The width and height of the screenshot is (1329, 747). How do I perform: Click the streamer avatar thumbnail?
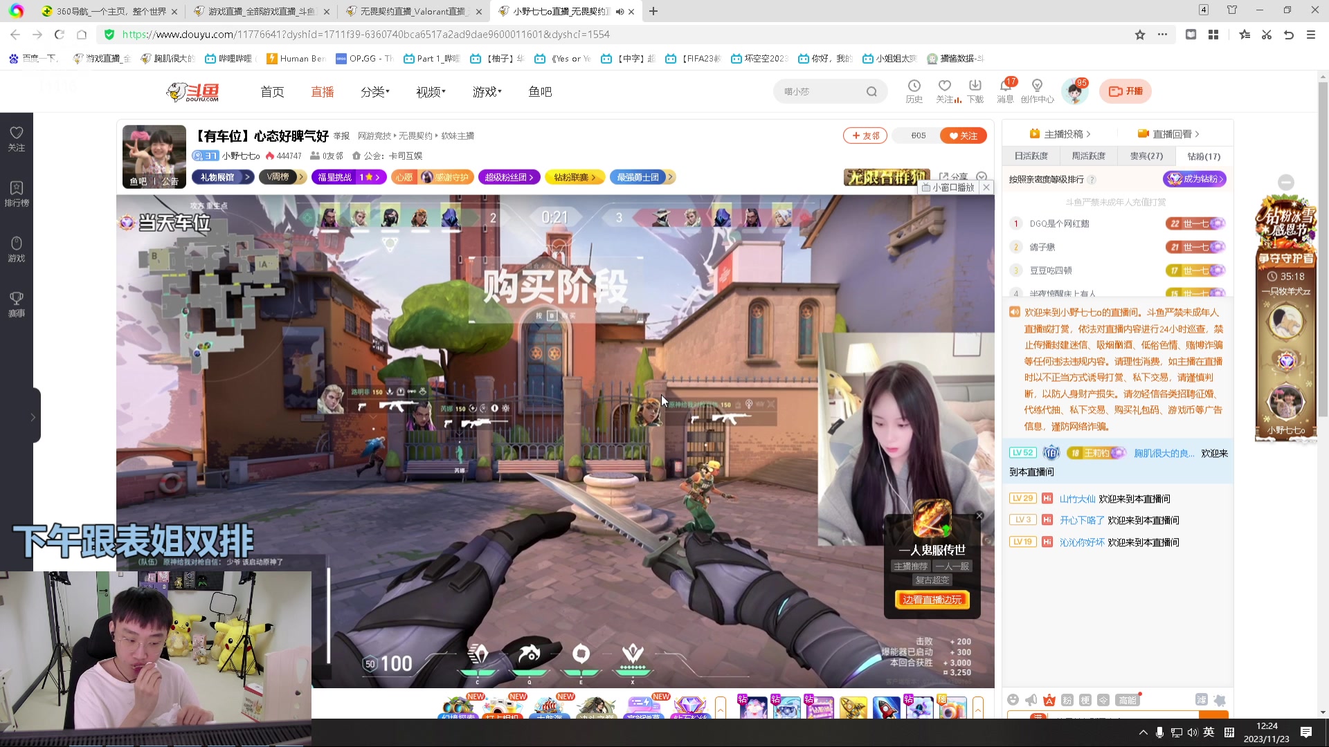click(x=154, y=156)
